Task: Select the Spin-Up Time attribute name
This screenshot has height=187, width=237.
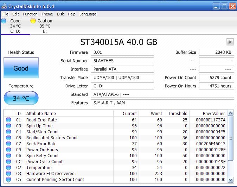Action: (x=39, y=126)
